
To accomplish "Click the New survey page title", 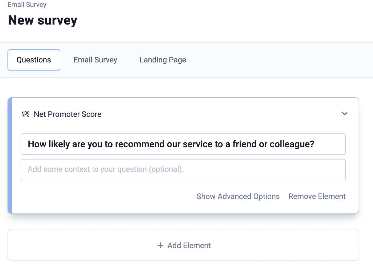I will [43, 20].
